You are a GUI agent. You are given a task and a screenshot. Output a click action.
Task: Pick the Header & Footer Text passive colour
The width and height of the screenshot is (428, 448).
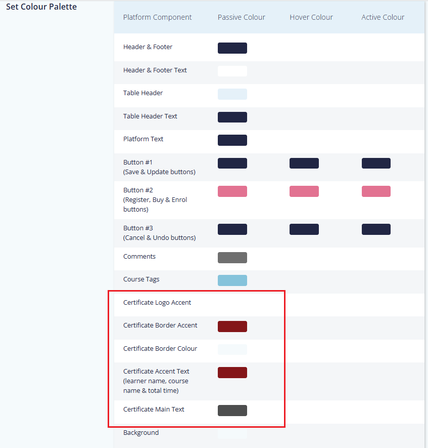point(232,71)
